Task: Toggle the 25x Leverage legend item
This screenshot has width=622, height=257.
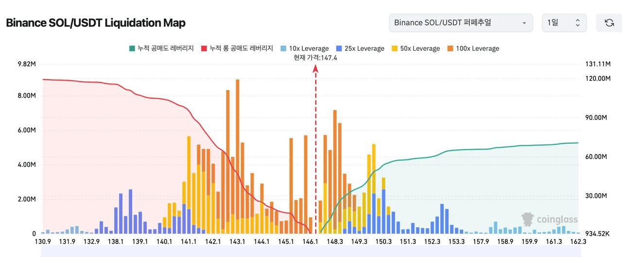Action: (360, 49)
